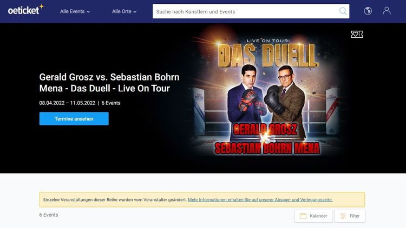Click the oeticket logo
406x228 pixels.
pos(26,10)
